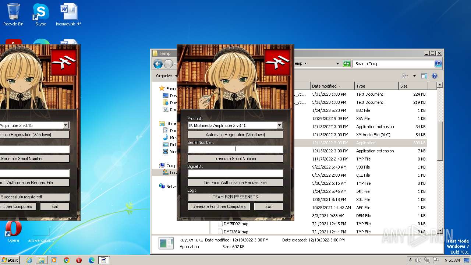Click Exit in the front keygen window

tap(269, 206)
